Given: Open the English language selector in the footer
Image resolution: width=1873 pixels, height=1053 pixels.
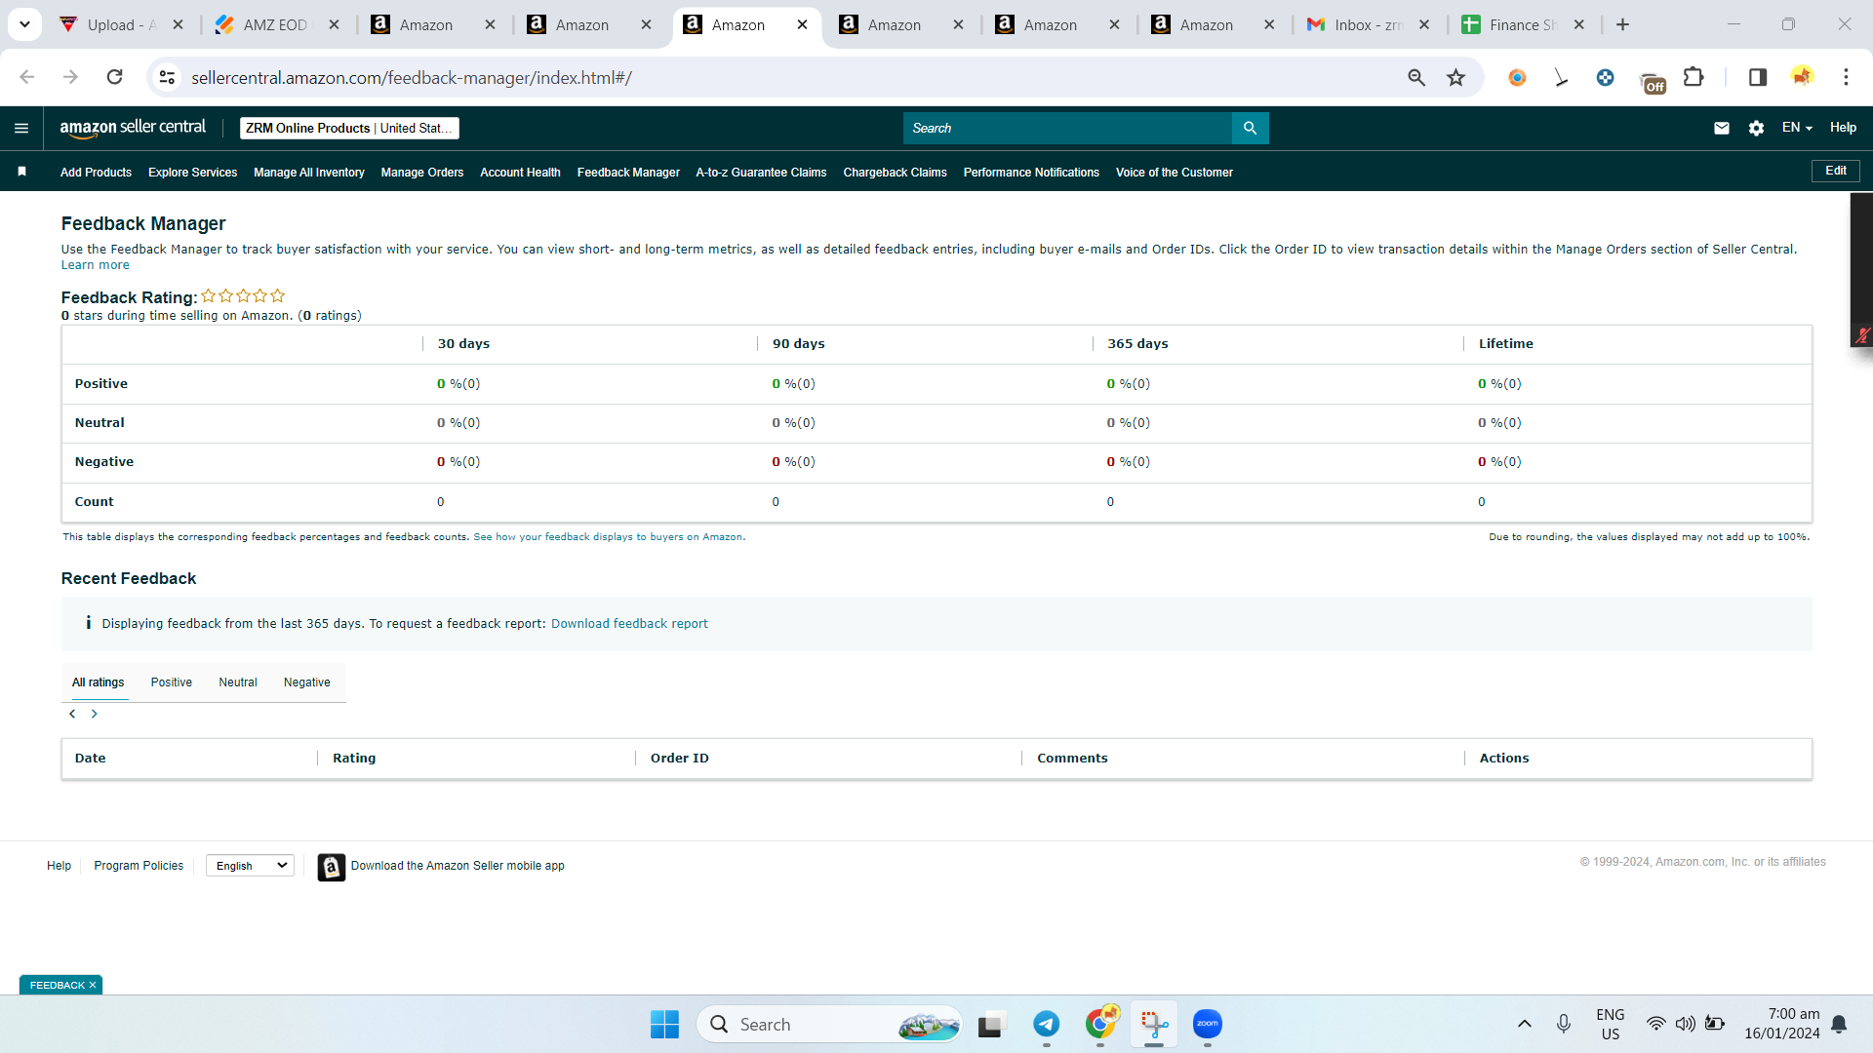Looking at the screenshot, I should coord(250,866).
